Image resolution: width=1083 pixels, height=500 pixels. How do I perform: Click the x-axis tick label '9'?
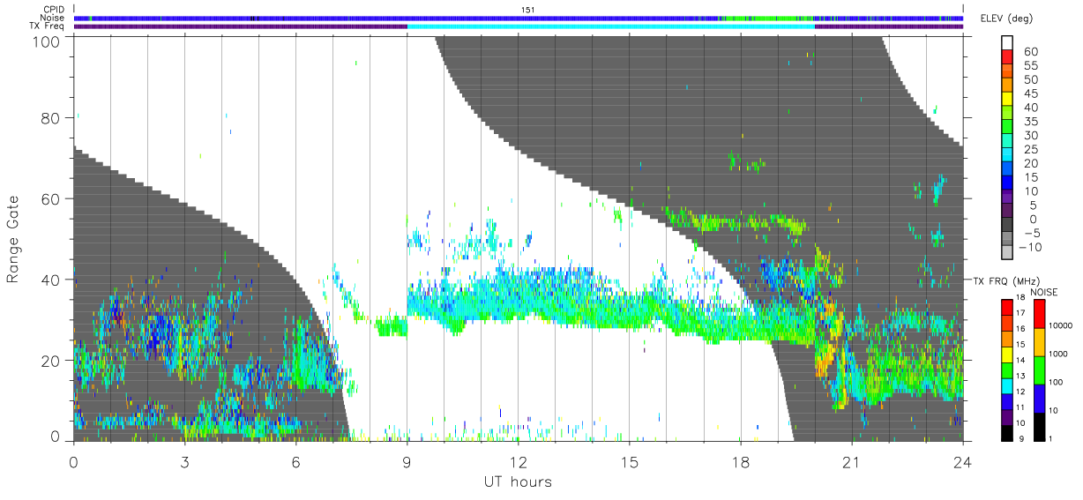click(407, 461)
